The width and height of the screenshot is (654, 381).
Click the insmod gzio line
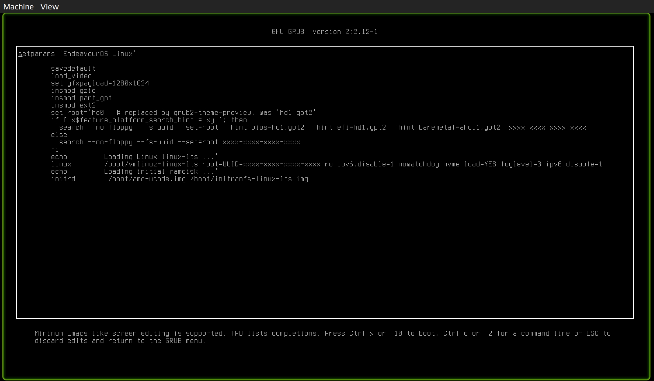click(x=73, y=90)
